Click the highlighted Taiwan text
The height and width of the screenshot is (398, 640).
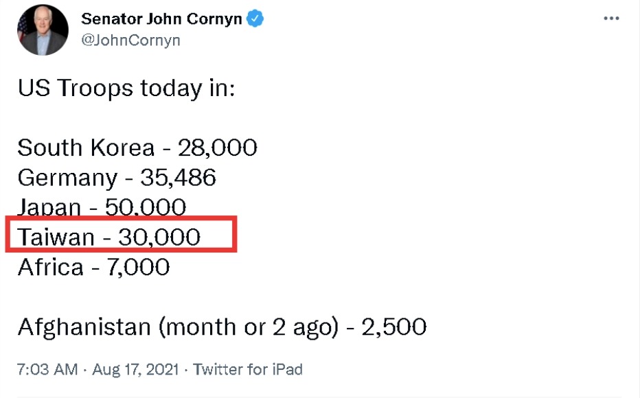(56, 237)
